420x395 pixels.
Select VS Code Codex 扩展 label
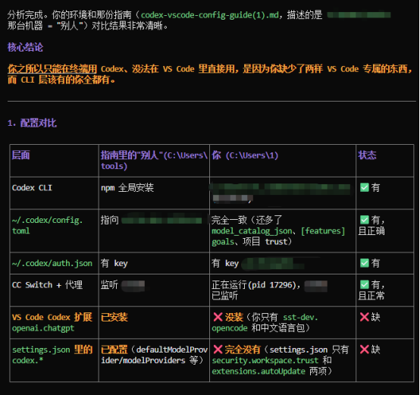(x=52, y=317)
